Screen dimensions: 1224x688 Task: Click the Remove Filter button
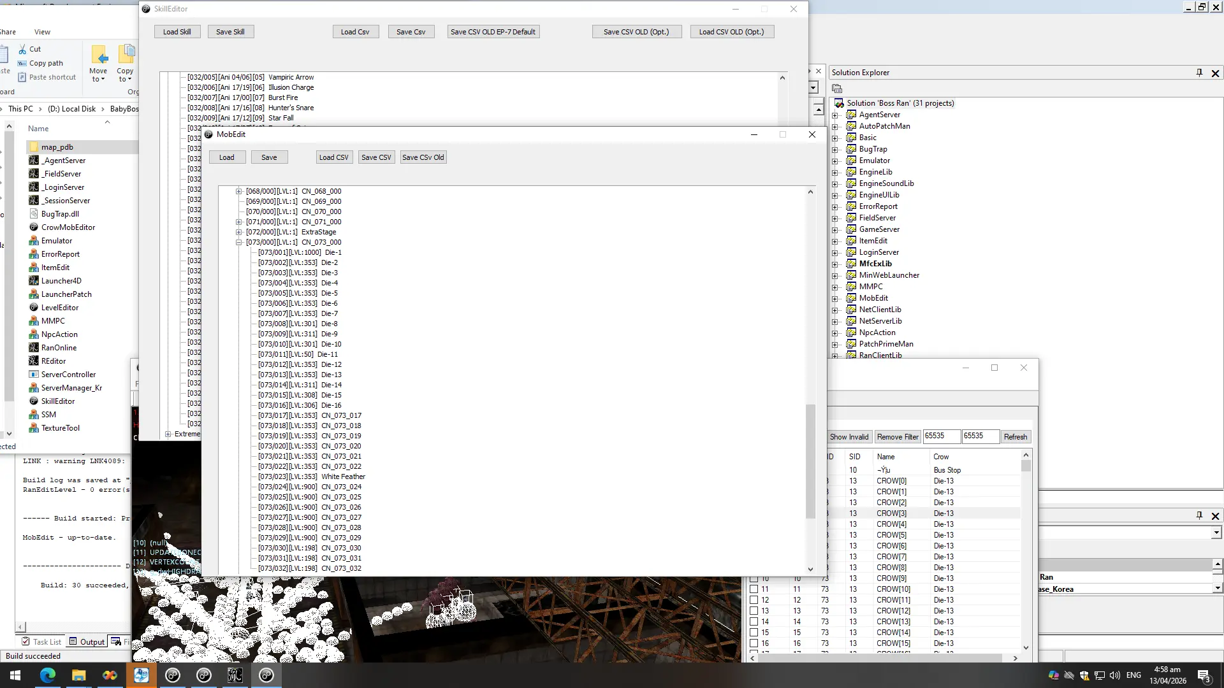898,437
